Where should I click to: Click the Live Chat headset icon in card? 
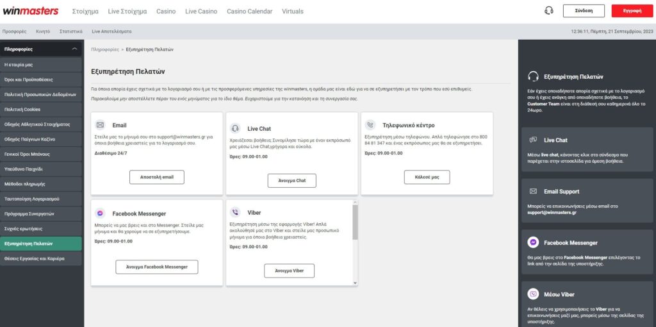(x=235, y=128)
